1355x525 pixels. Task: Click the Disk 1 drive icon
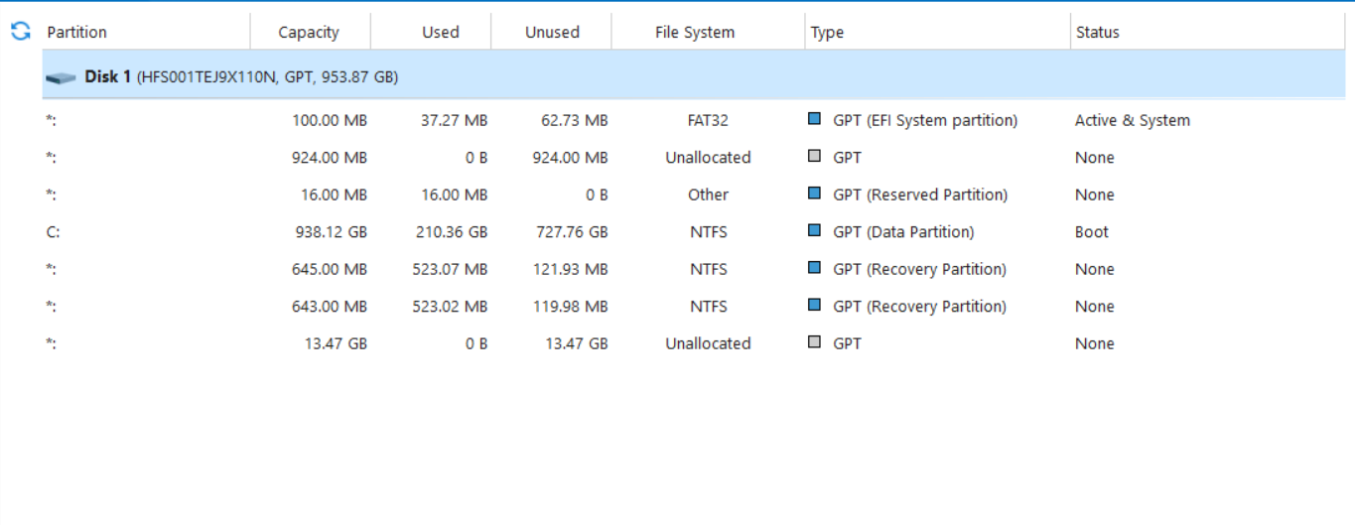(x=61, y=77)
